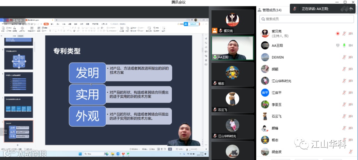Screen dimensions: 358x160
Task: Unmute DEWEN via microphone icon
Action: coord(344,57)
